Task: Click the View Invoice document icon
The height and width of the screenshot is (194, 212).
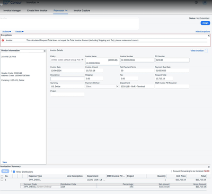Action: click(x=206, y=51)
